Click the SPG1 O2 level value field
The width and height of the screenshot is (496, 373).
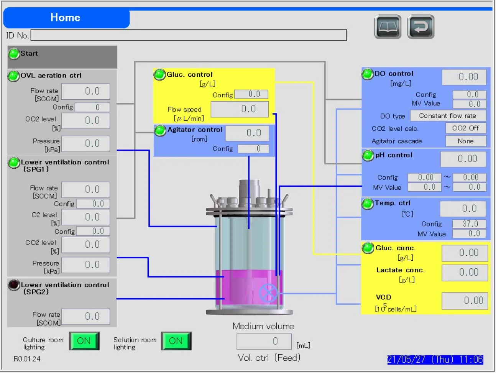86,217
